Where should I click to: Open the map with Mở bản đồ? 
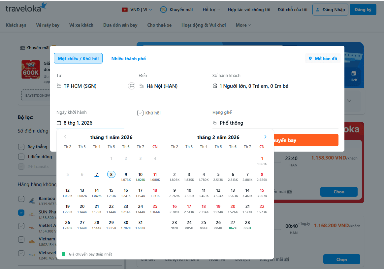click(323, 59)
